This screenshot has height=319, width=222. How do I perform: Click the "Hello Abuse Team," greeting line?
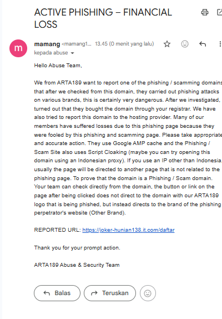[58, 66]
